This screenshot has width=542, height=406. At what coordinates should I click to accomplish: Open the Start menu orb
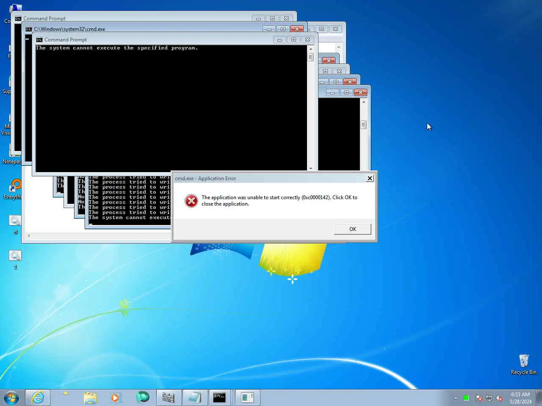[11, 398]
